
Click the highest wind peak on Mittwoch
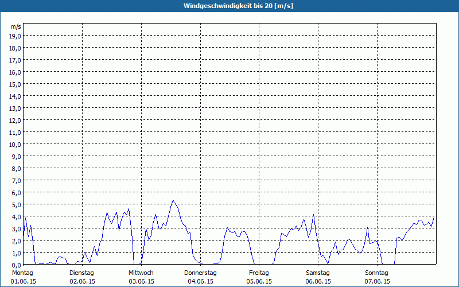(173, 200)
